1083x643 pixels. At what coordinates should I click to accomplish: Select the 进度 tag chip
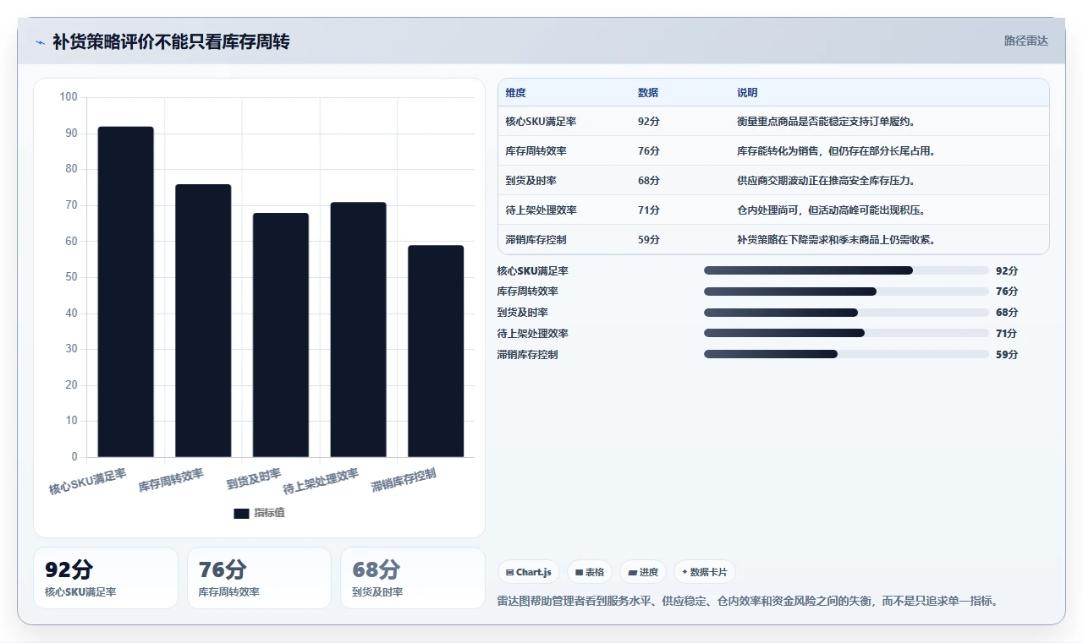[643, 572]
